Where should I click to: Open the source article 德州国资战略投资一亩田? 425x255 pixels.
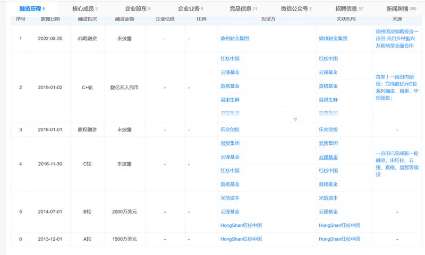pyautogui.click(x=397, y=39)
